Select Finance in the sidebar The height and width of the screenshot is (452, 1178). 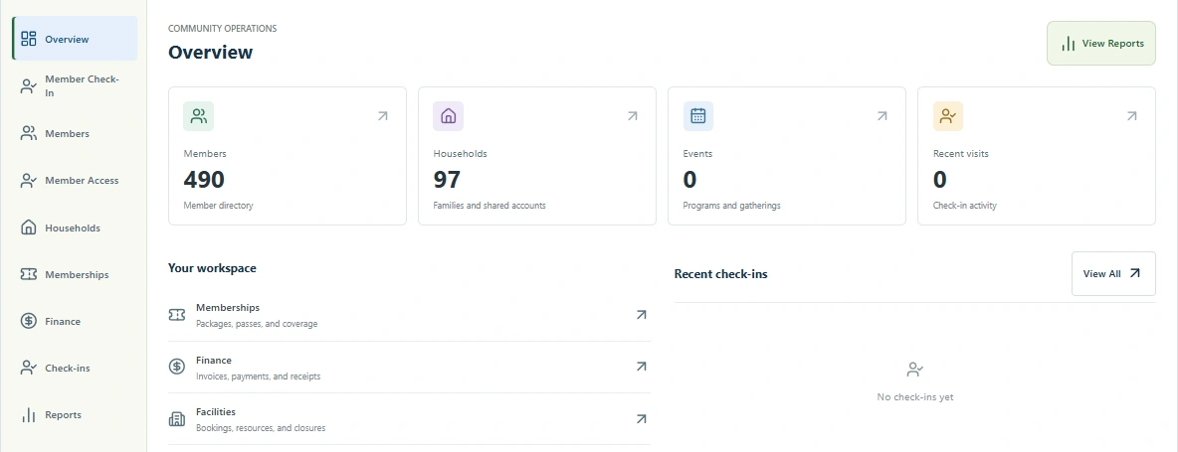tap(75, 321)
